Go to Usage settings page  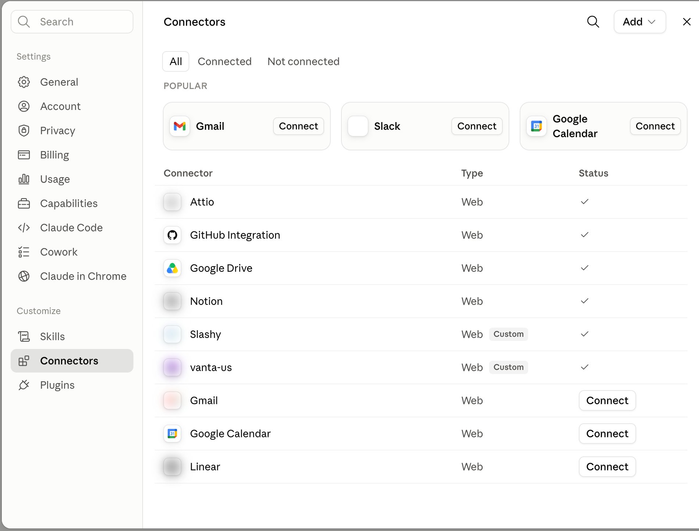(72, 179)
